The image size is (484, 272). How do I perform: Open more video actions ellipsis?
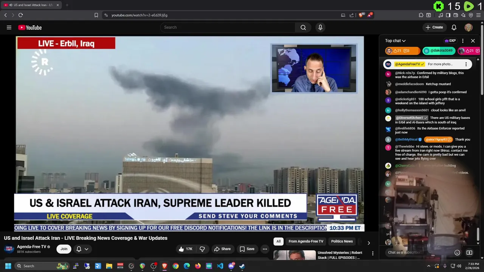coord(265,249)
